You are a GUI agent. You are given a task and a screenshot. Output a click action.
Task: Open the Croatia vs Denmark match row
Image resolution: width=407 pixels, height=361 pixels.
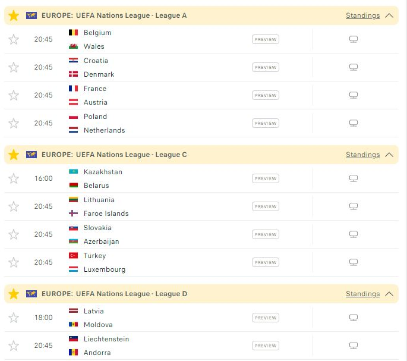tap(201, 67)
